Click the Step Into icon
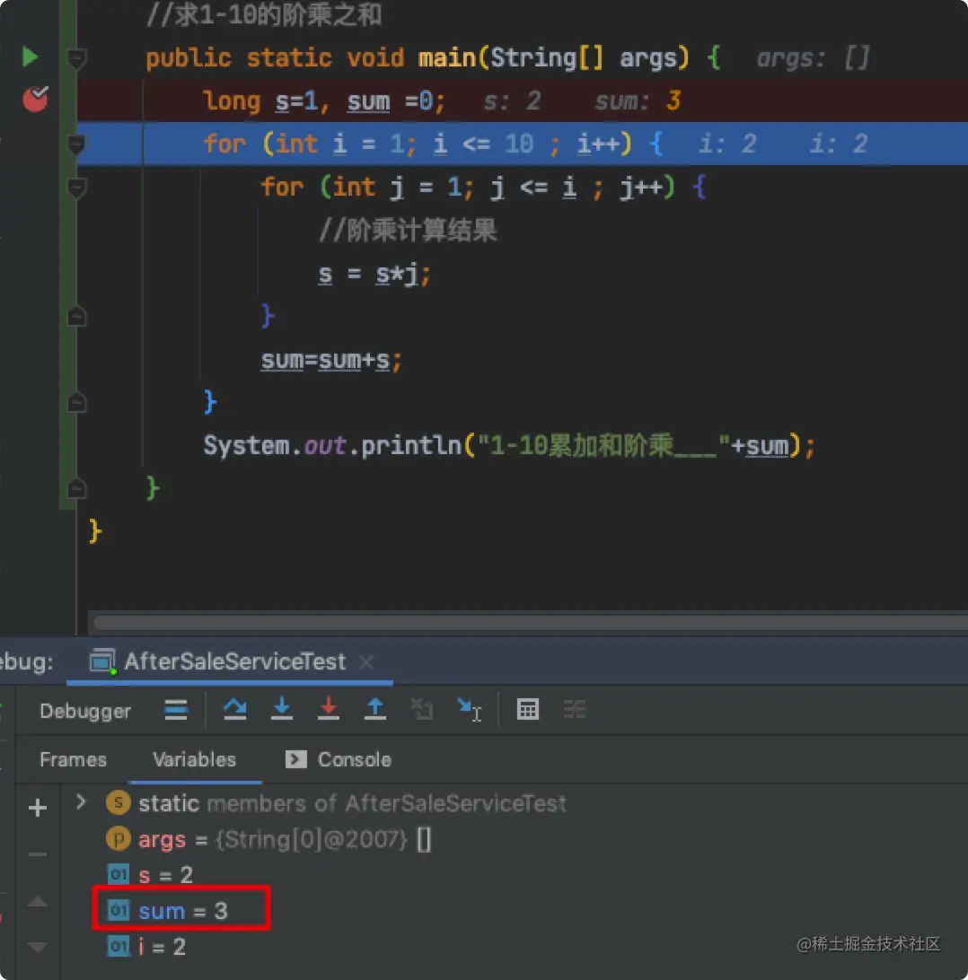The height and width of the screenshot is (980, 968). (x=282, y=709)
